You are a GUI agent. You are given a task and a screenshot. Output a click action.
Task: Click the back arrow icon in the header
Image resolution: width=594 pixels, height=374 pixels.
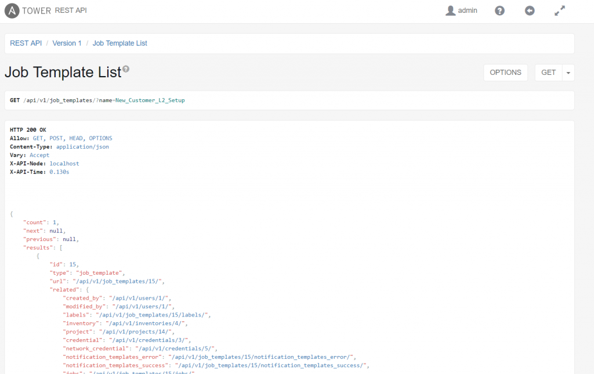(x=530, y=10)
